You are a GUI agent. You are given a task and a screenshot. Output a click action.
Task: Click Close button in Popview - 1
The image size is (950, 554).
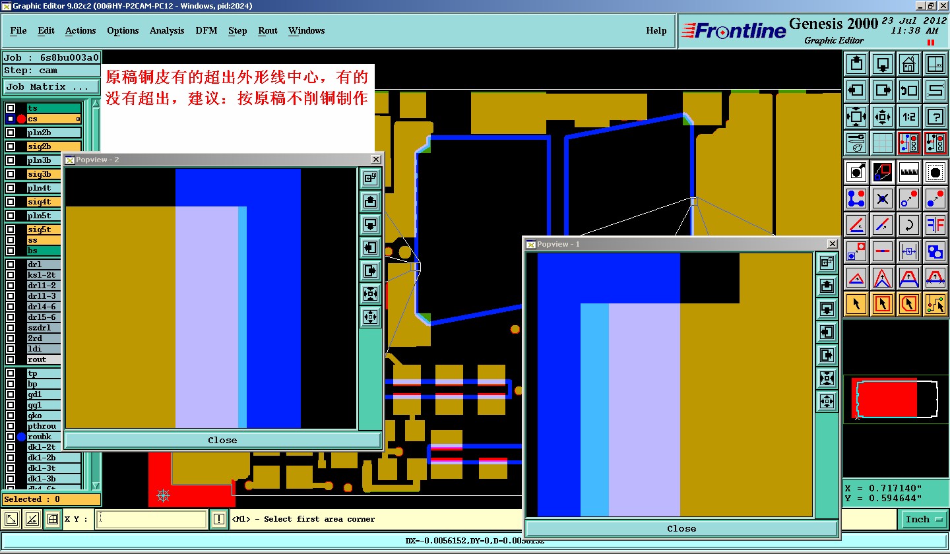click(x=681, y=528)
